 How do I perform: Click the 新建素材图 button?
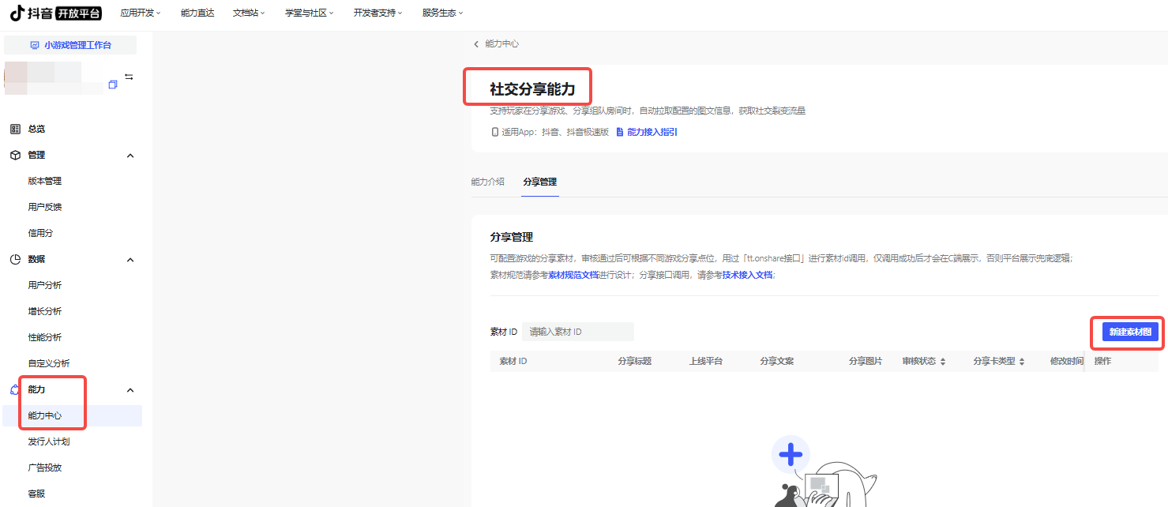[1129, 332]
